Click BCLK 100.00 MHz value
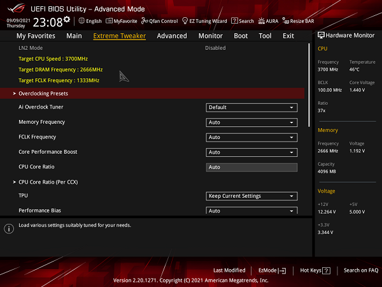Image resolution: width=382 pixels, height=287 pixels. 330,90
